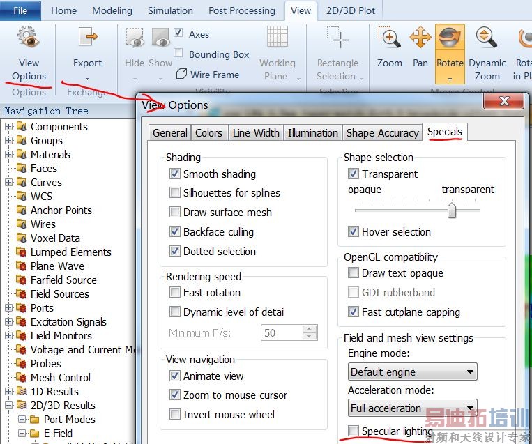Open the General tab in View Options
The width and height of the screenshot is (532, 444).
click(x=169, y=132)
